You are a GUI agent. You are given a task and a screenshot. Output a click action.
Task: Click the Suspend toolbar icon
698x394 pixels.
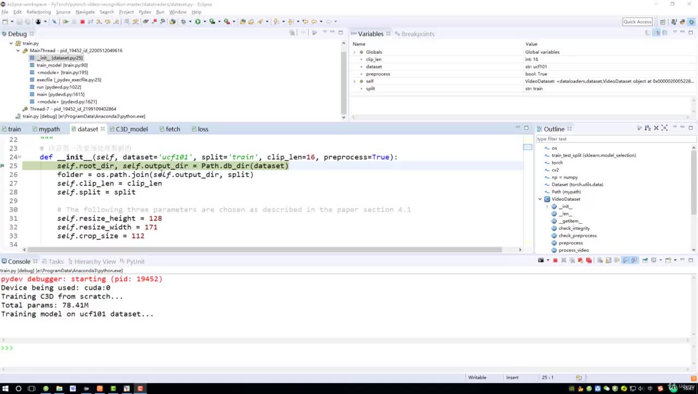(74, 22)
